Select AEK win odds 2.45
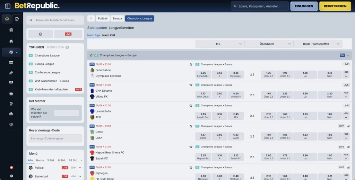 (236, 116)
